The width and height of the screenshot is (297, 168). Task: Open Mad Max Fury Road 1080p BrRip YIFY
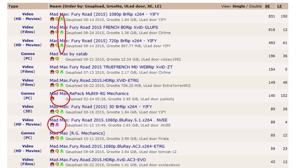tap(104, 14)
